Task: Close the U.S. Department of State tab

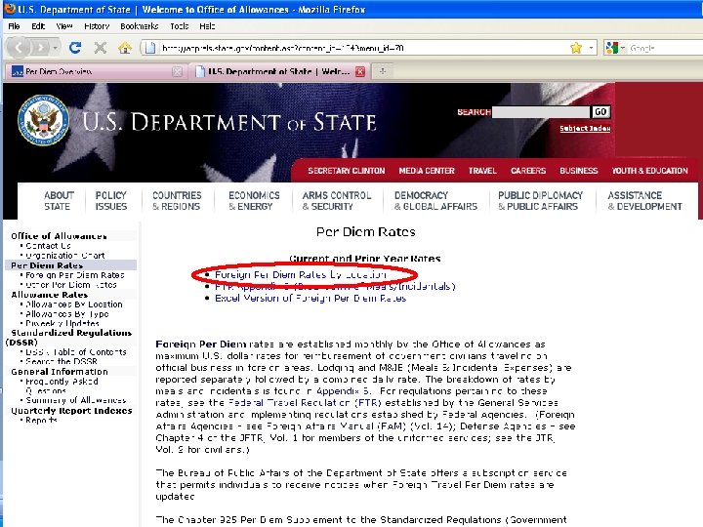Action: pyautogui.click(x=360, y=71)
